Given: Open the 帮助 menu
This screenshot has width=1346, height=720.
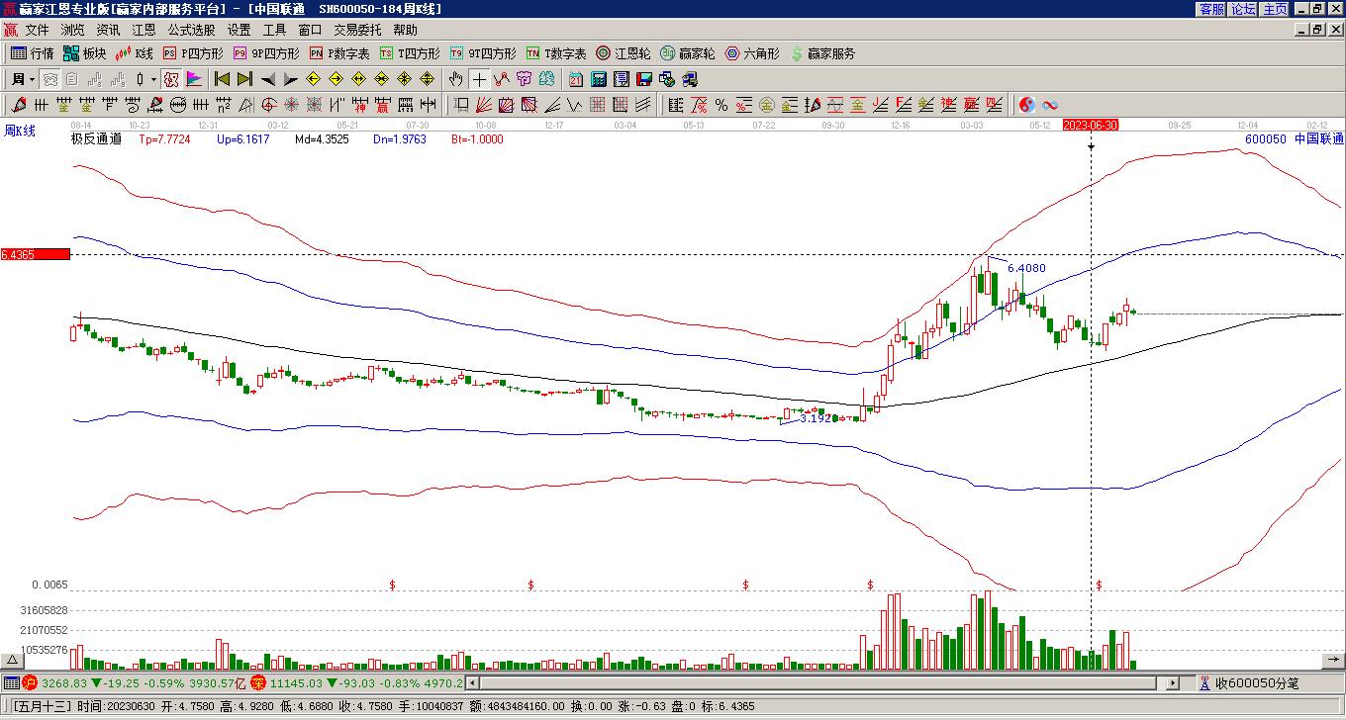Looking at the screenshot, I should click(405, 30).
